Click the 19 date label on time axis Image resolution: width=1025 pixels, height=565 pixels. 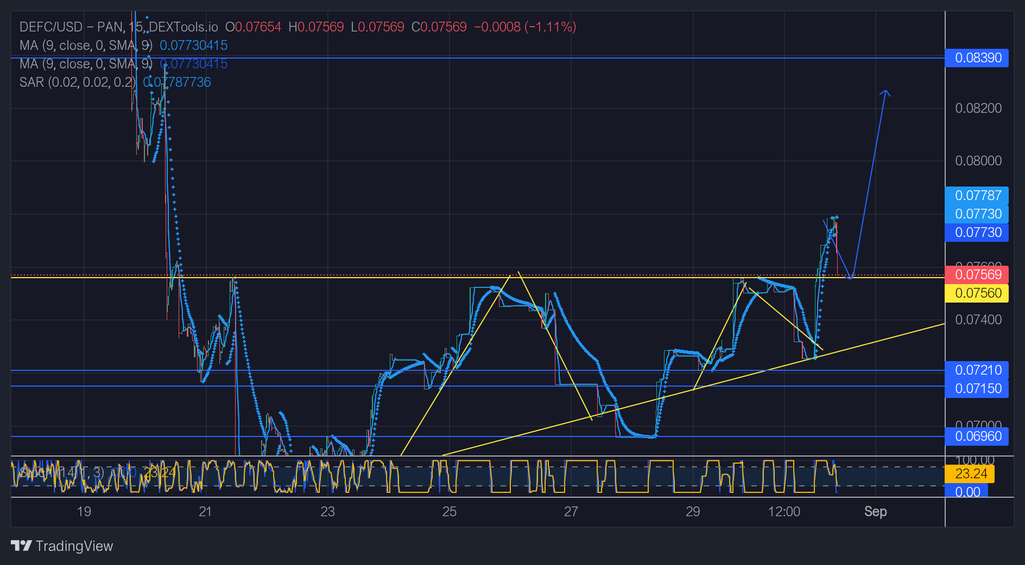84,511
